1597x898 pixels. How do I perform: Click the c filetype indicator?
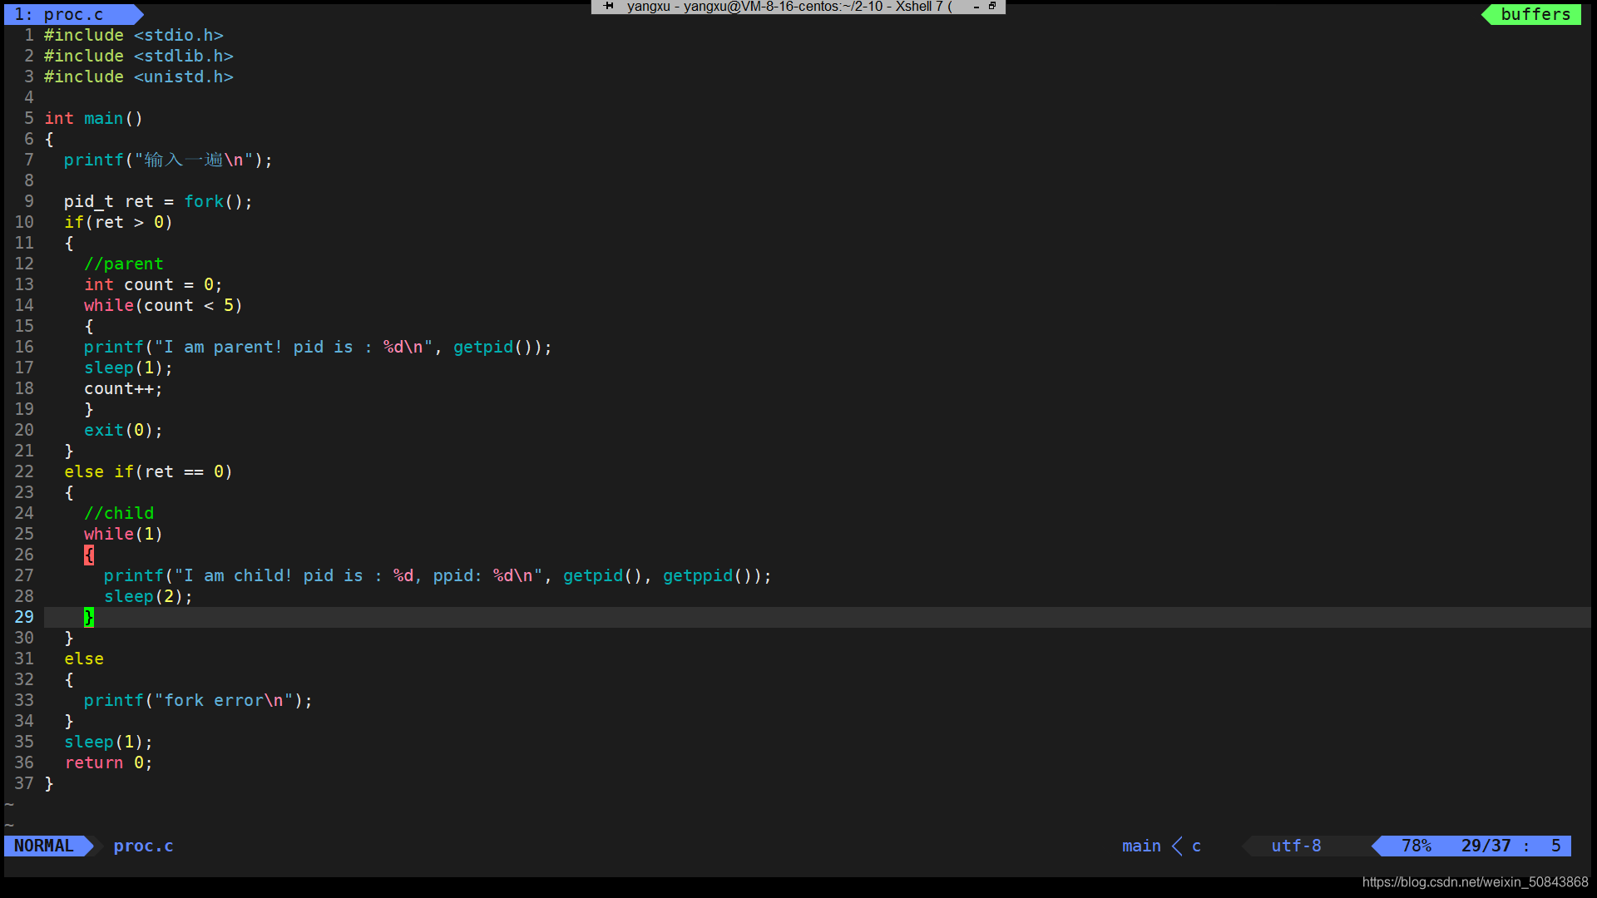1196,846
